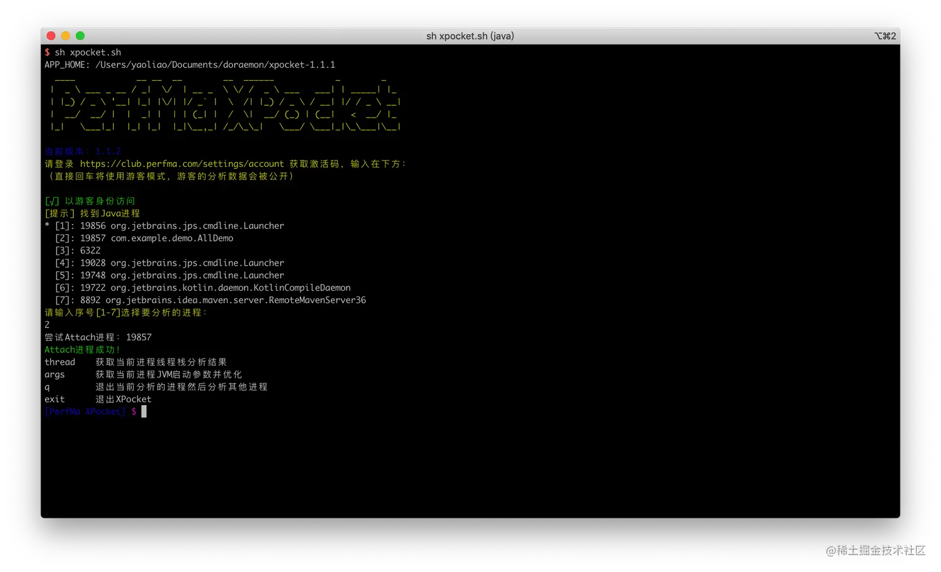
Task: Click the terminal cursor block after the prompt
Action: [x=144, y=411]
